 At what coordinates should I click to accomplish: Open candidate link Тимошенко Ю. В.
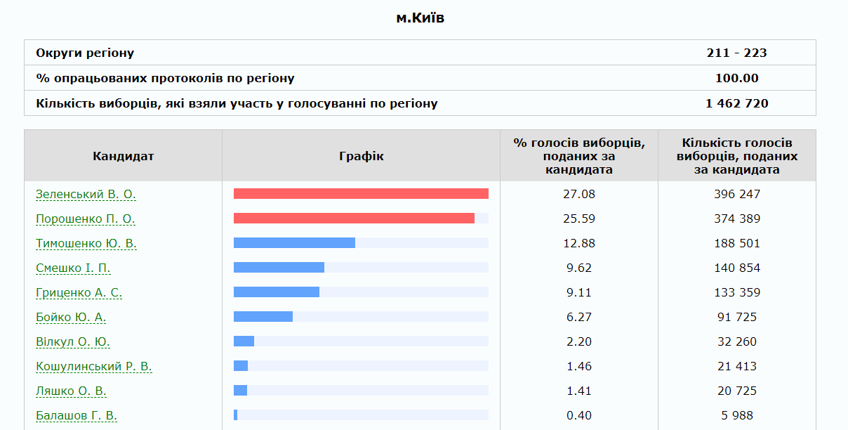(86, 244)
